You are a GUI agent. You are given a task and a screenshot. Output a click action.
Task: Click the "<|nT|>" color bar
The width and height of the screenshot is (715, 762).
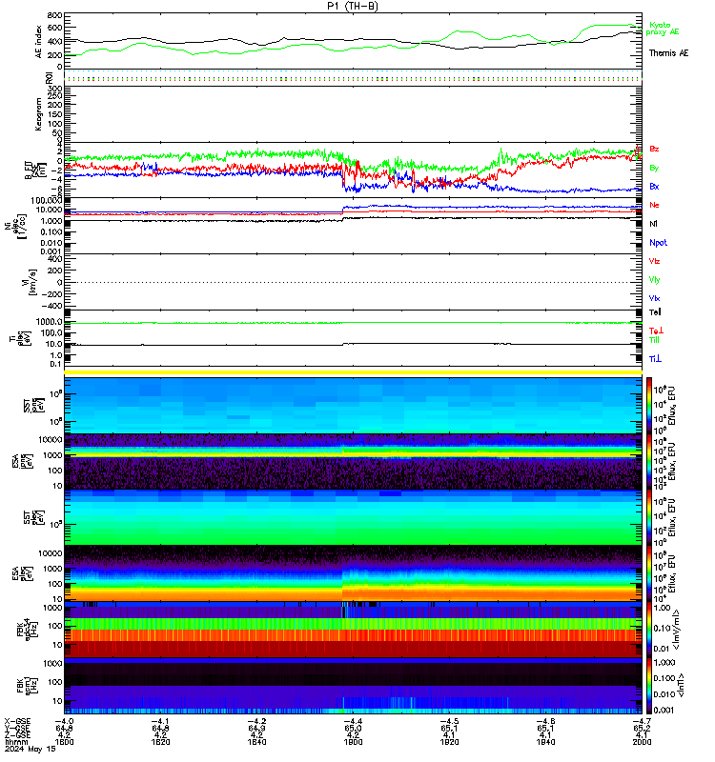coord(649,686)
